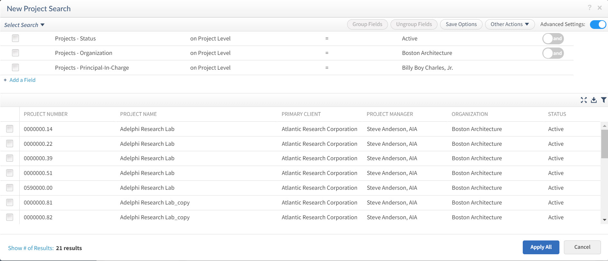
Task: Click the results scrollbar down arrow
Action: [604, 220]
